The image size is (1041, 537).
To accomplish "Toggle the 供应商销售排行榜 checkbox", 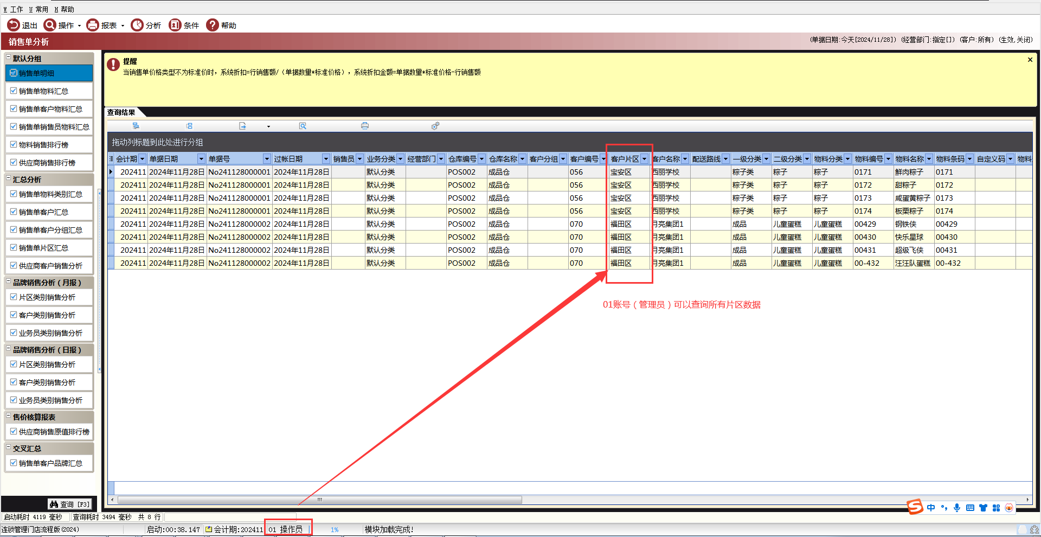I will 14,162.
